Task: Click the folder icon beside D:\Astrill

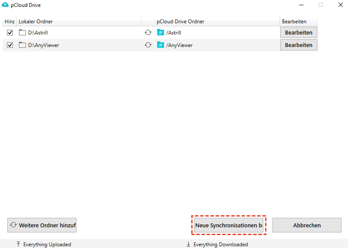Action: tap(22, 32)
